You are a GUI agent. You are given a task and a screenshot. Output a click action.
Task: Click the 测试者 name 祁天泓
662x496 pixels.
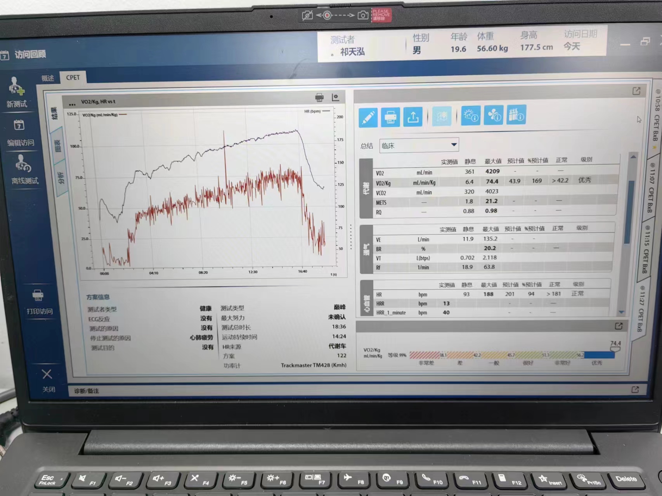pyautogui.click(x=352, y=52)
